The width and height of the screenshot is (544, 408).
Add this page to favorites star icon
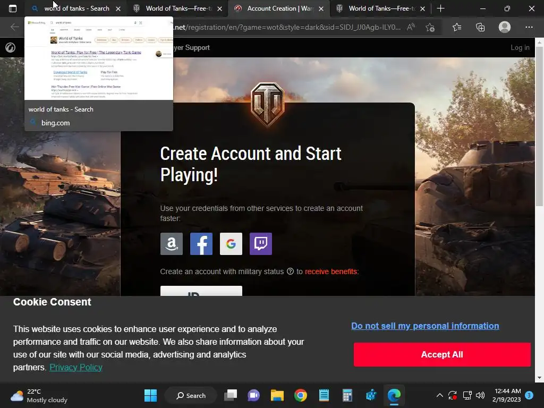click(x=430, y=27)
